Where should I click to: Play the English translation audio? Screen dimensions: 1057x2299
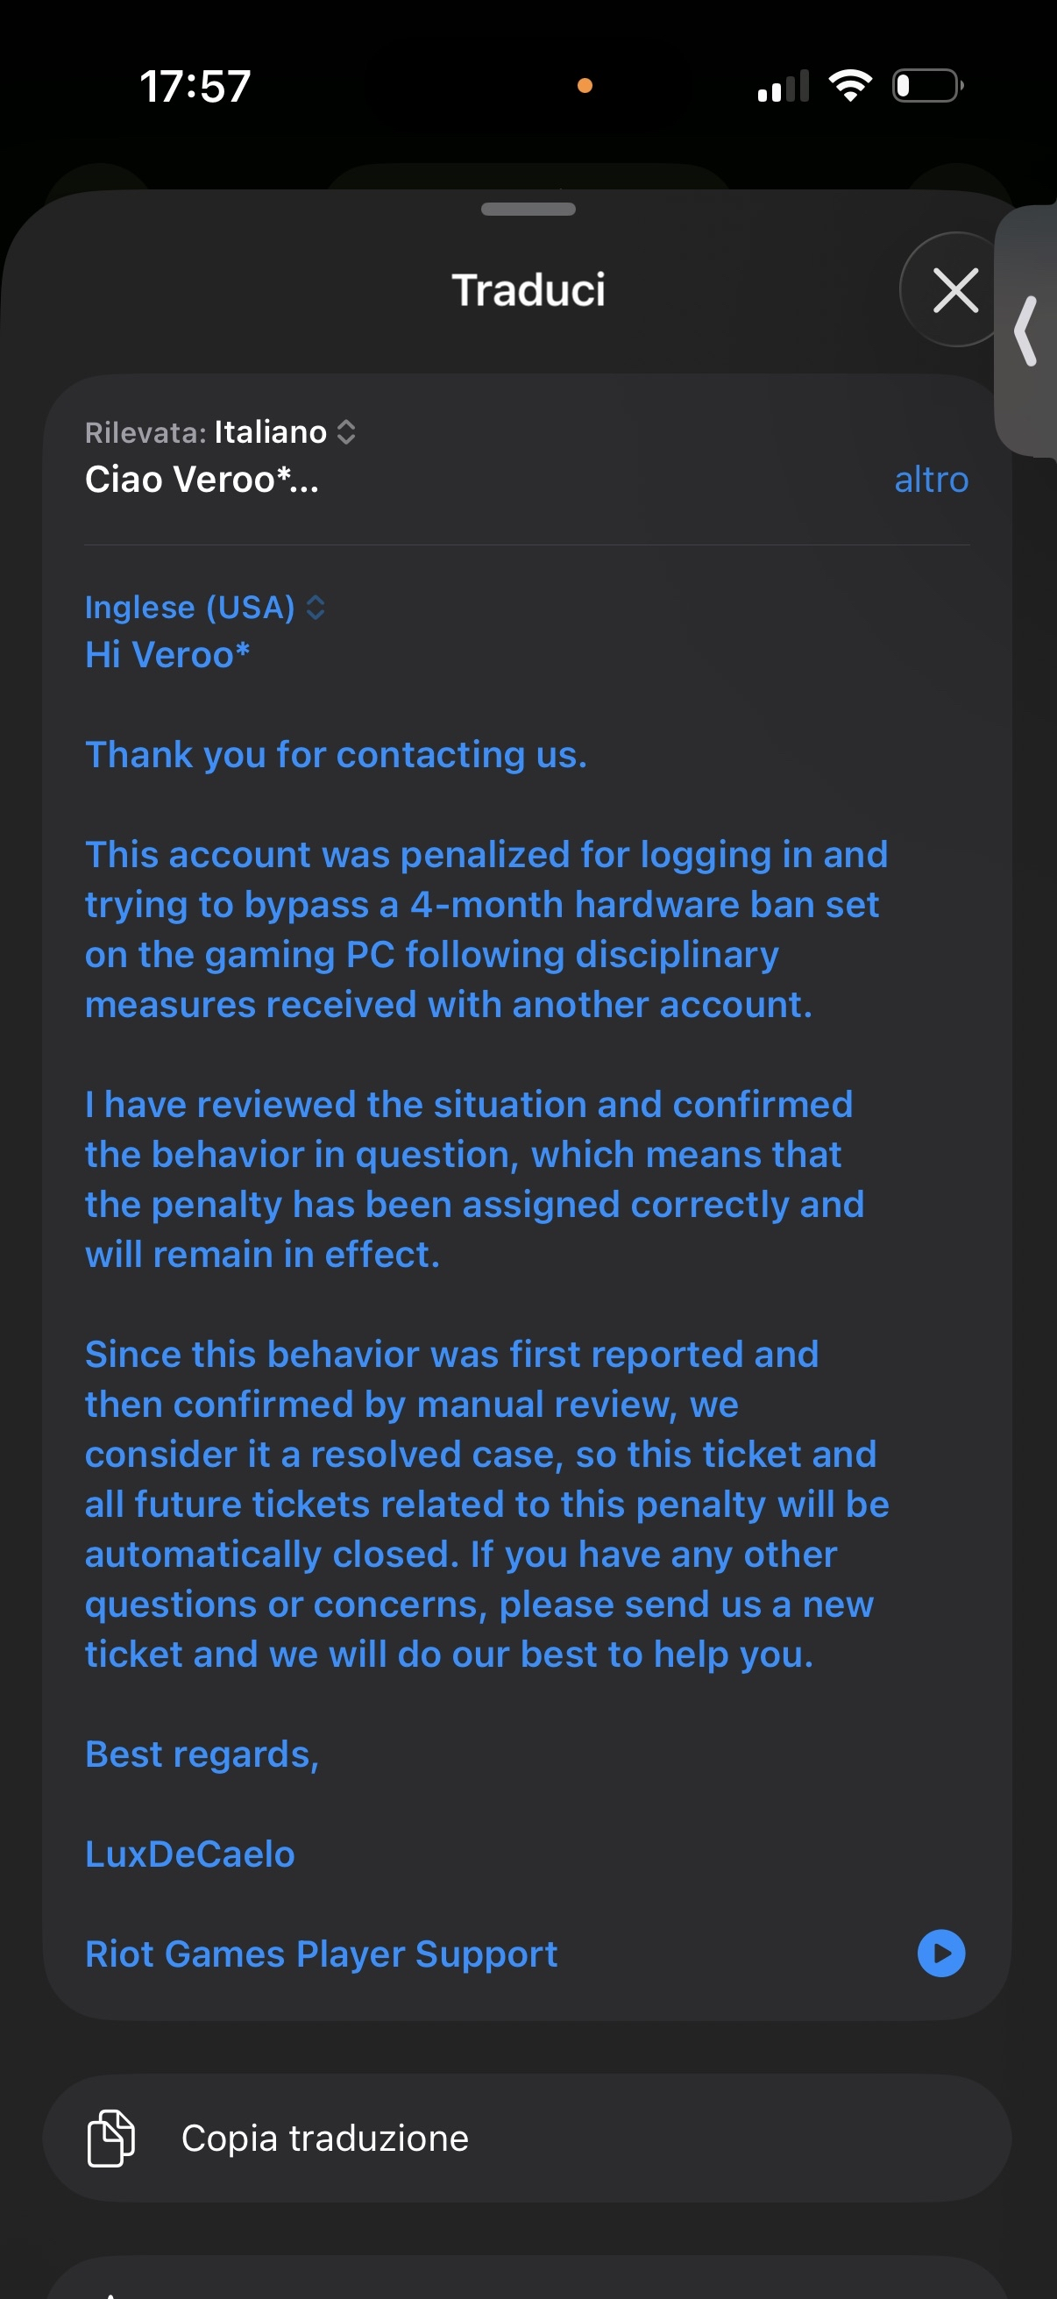(941, 1953)
